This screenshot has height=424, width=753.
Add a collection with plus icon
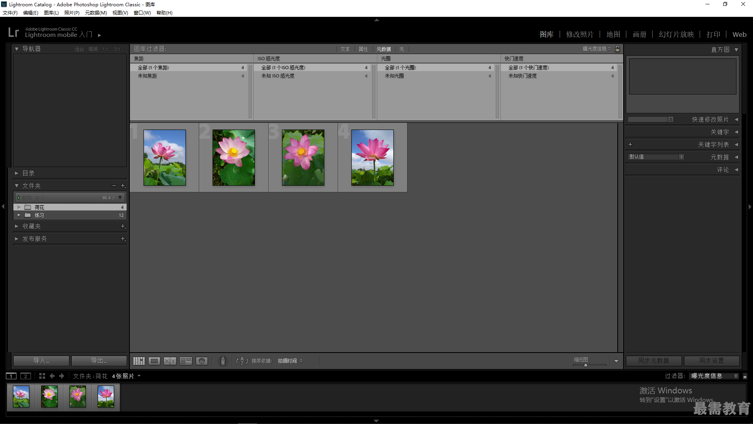(x=123, y=226)
